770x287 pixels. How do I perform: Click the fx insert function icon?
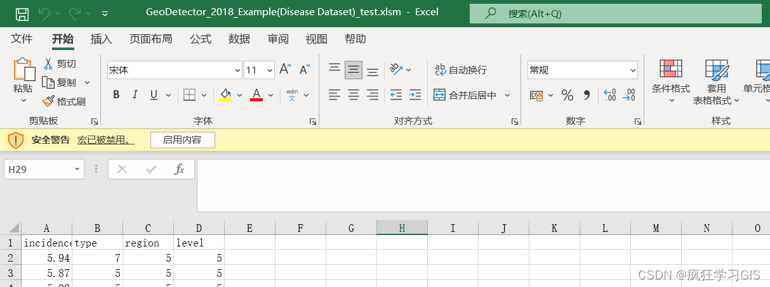click(x=180, y=169)
